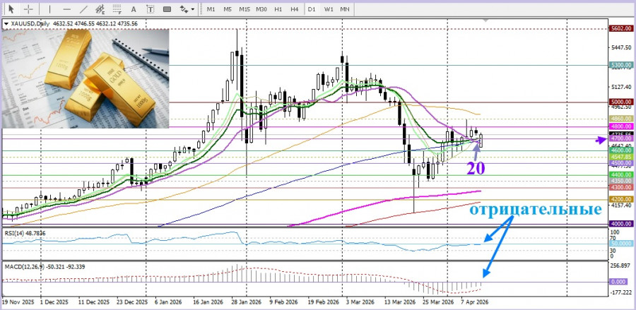Viewport: 636px width, 310px height.
Task: Select the W1 weekly timeframe
Action: [x=328, y=9]
